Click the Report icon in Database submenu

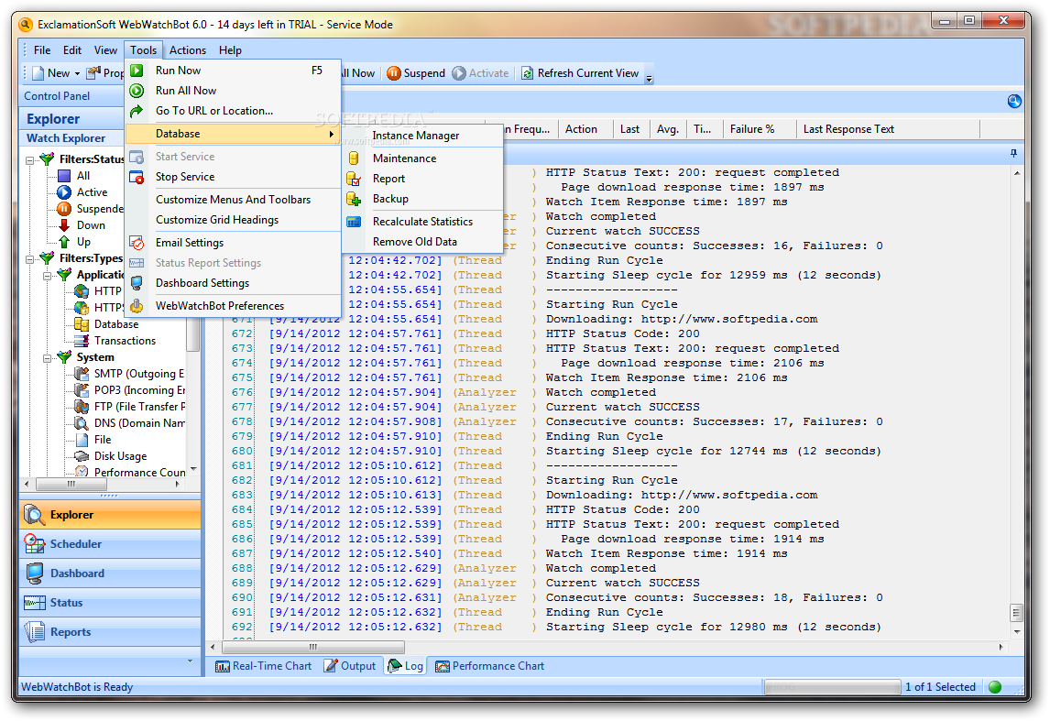click(x=354, y=179)
